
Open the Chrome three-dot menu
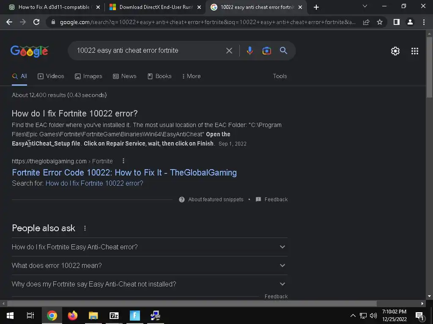point(424,22)
